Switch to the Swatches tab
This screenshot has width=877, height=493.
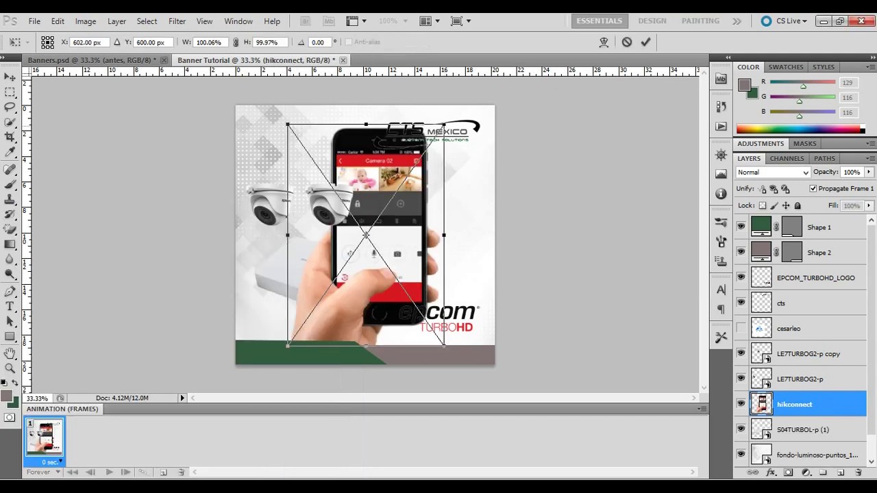pos(786,67)
